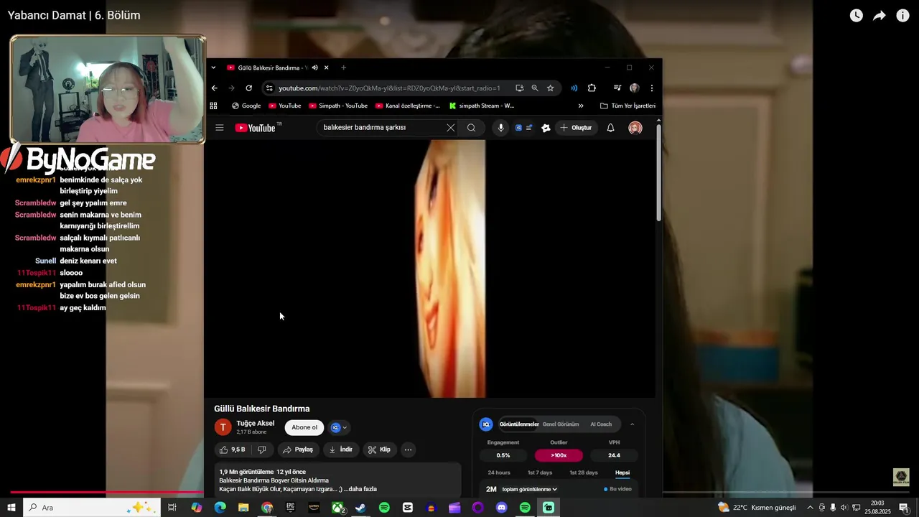Open the Kanal özelleştirme bookmark

[x=408, y=106]
